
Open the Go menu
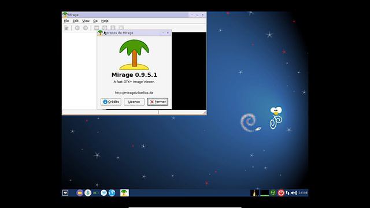point(95,21)
